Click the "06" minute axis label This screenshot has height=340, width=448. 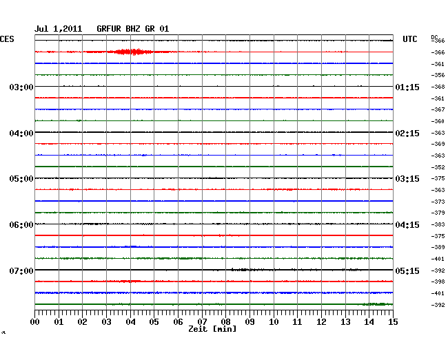[x=178, y=321]
